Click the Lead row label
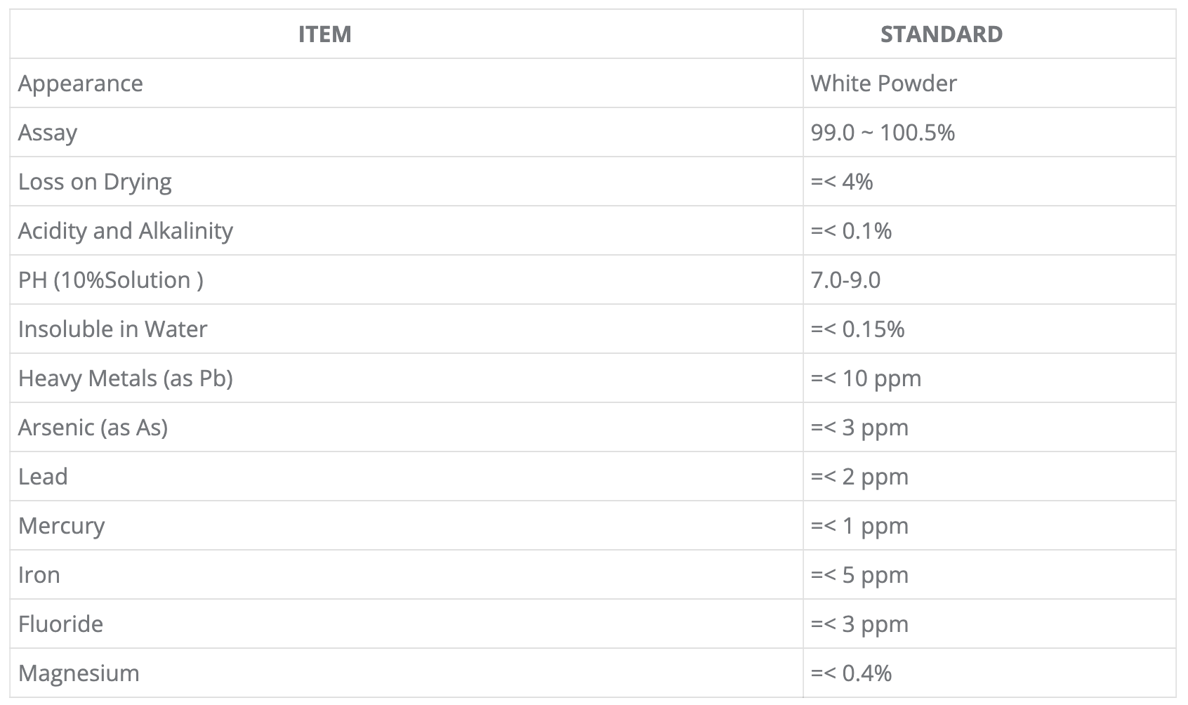1188x705 pixels. [x=43, y=477]
